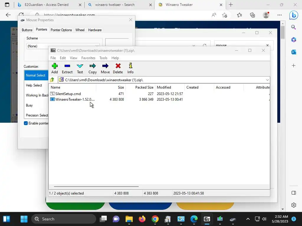The image size is (302, 226).
Task: Open the 7-Zip Edit menu
Action: pos(63,58)
